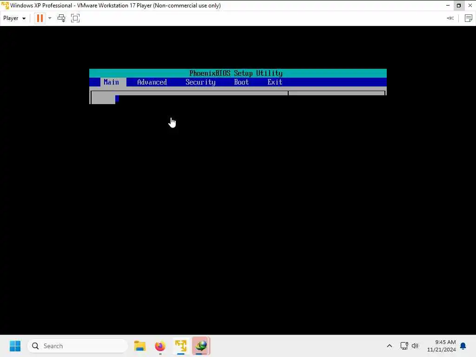This screenshot has width=476, height=357.
Task: Show hidden system tray icons
Action: [x=390, y=346]
